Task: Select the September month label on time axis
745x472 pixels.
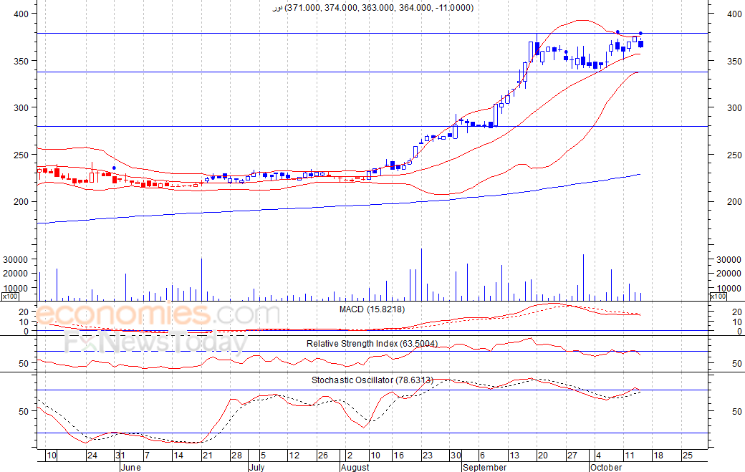Action: click(x=485, y=467)
